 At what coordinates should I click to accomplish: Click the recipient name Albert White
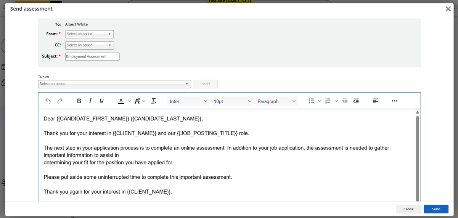coord(76,24)
